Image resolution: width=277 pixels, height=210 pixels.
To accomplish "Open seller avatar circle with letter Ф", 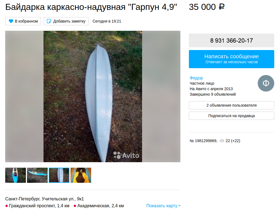I will (x=266, y=83).
